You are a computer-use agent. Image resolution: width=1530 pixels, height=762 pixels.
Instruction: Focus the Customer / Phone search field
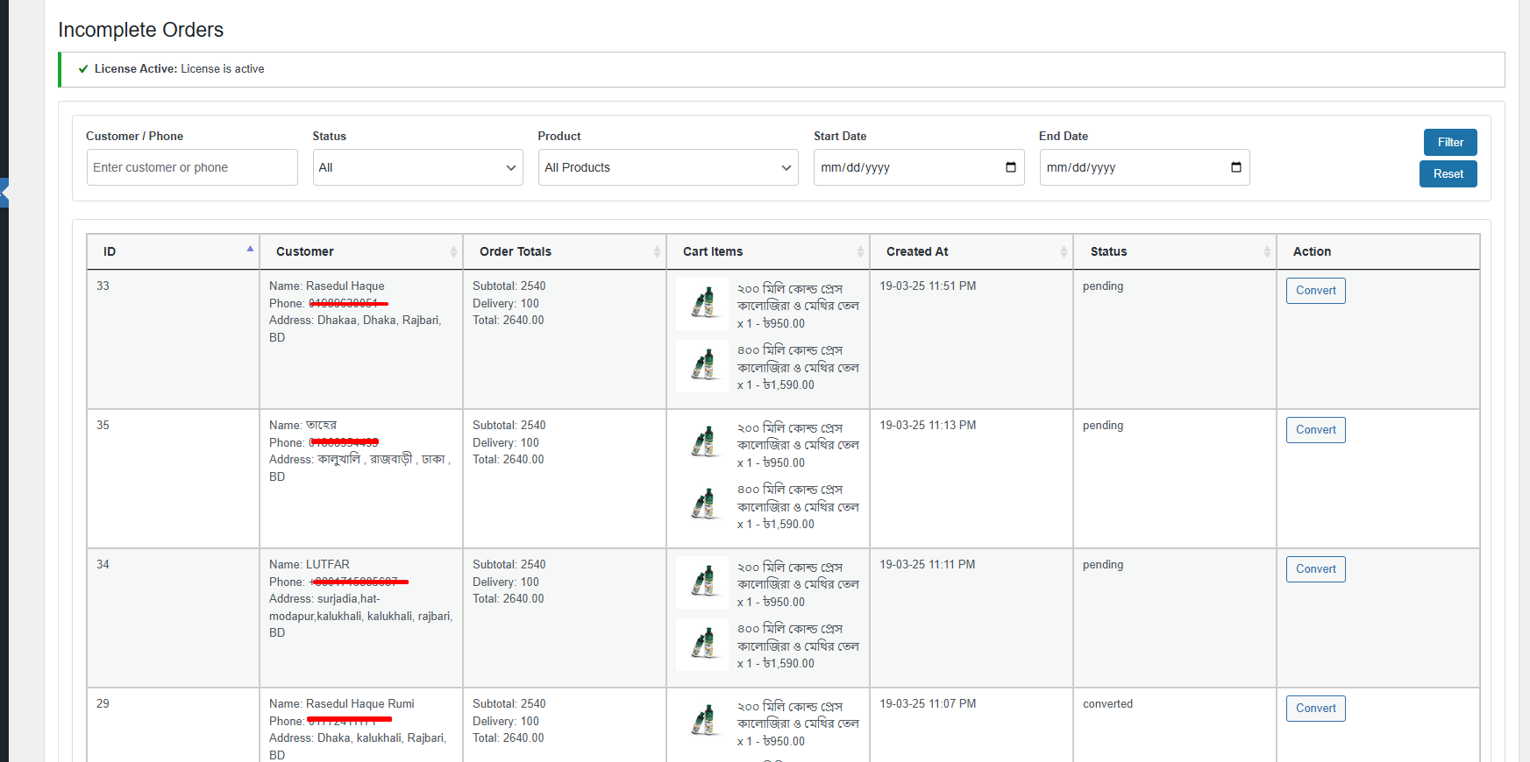click(x=192, y=167)
